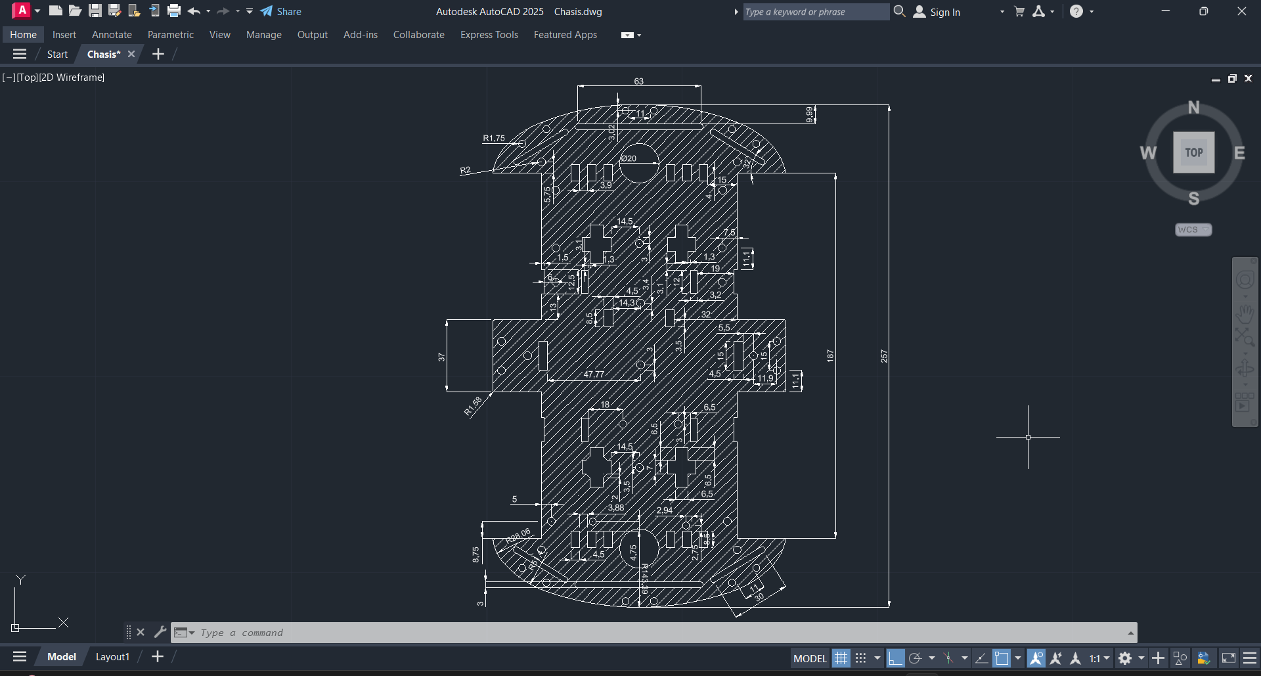Click Save to Web and Mobile icon
Image resolution: width=1261 pixels, height=676 pixels.
coord(154,11)
